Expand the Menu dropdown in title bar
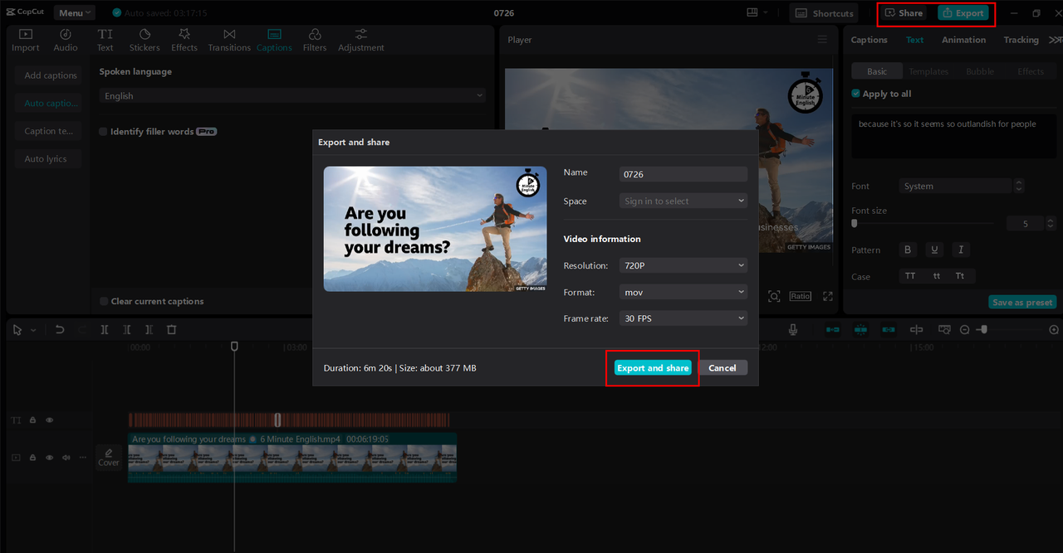The width and height of the screenshot is (1063, 553). [x=75, y=12]
